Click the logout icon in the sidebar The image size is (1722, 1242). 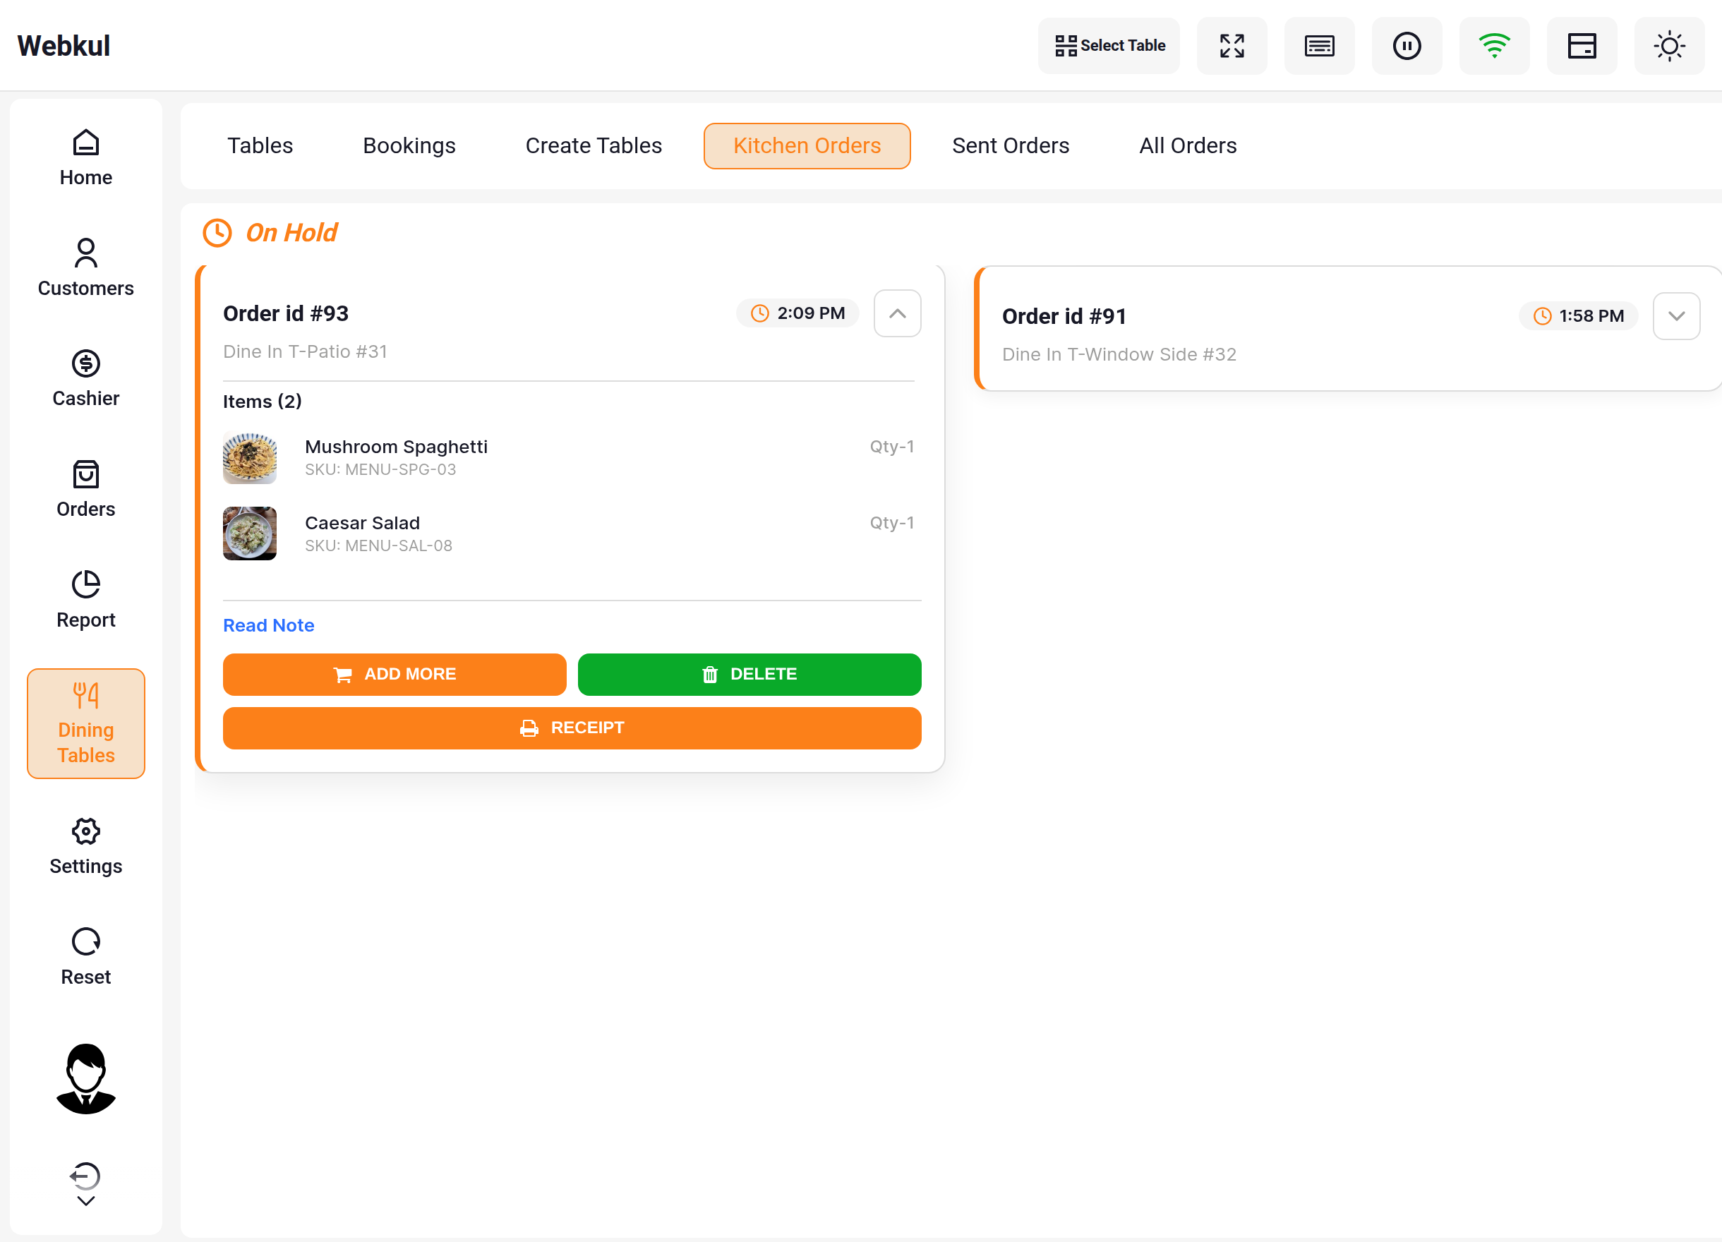coord(86,1176)
